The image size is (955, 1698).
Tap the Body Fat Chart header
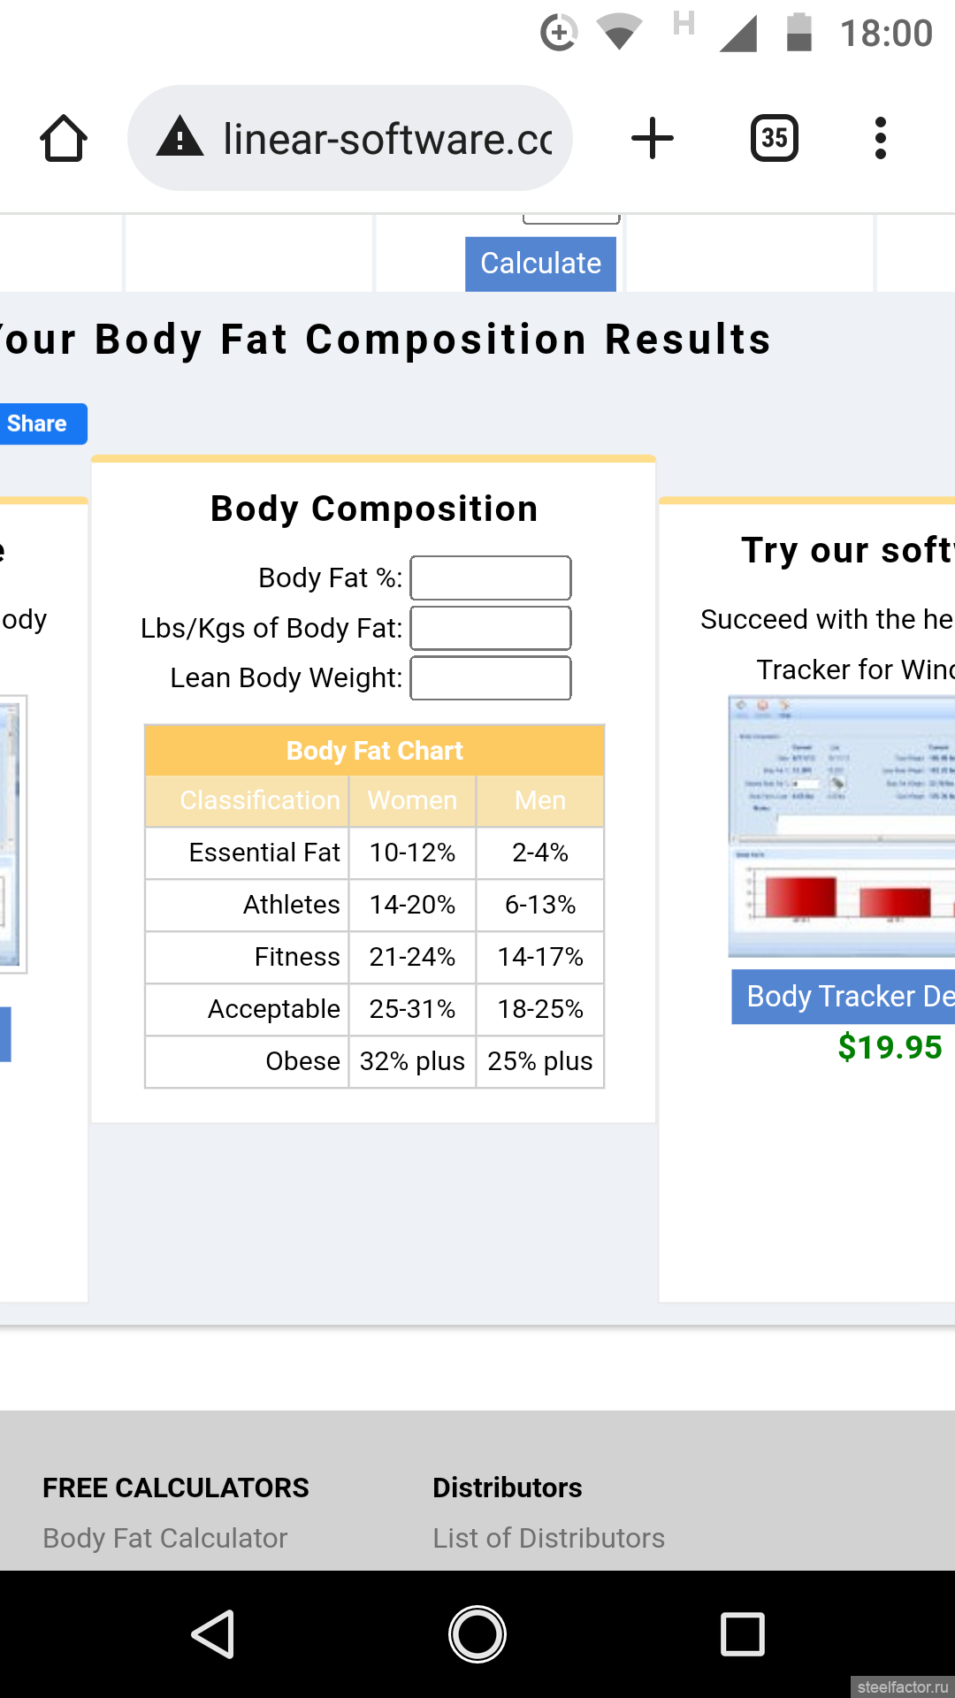click(374, 751)
